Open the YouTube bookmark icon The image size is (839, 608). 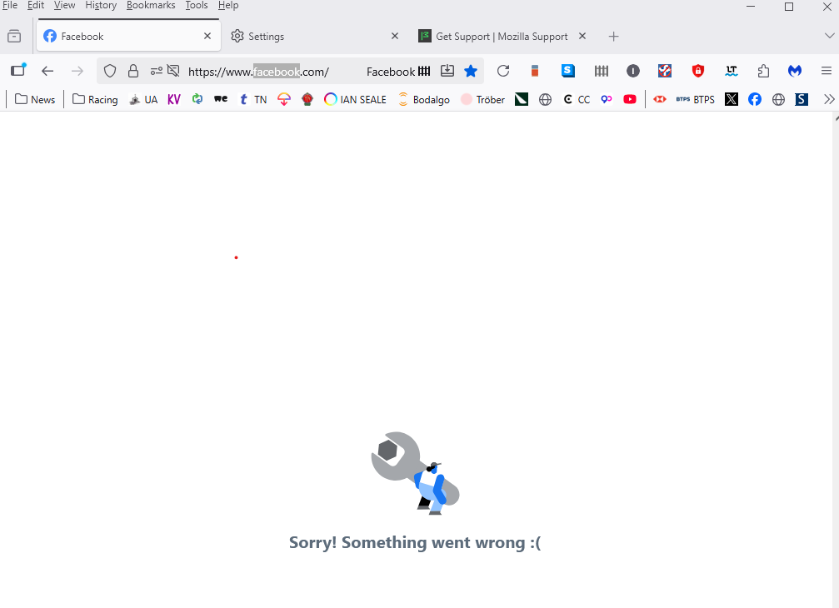click(630, 99)
